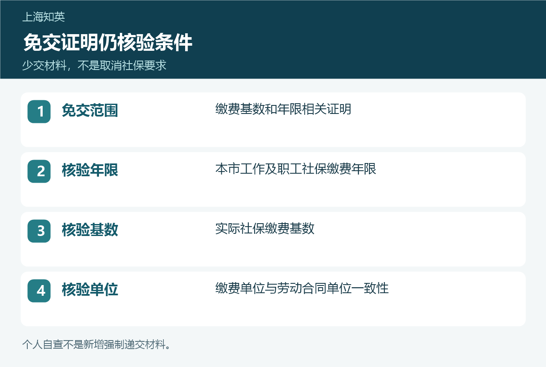Click the footer note 个人自查不是新增强制递交材料
This screenshot has width=546, height=367.
tap(97, 345)
